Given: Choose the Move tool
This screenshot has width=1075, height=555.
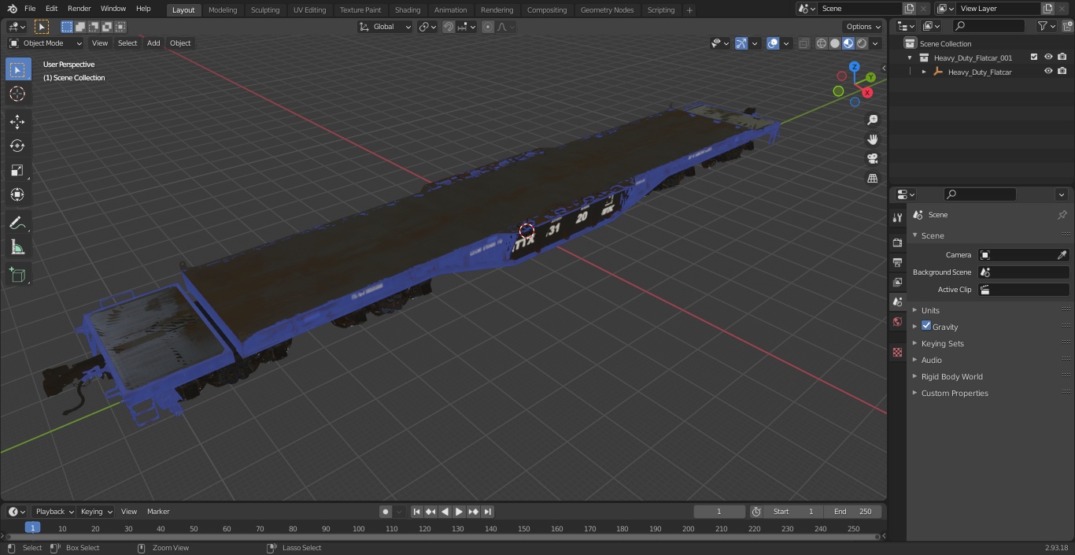Looking at the screenshot, I should 17,122.
